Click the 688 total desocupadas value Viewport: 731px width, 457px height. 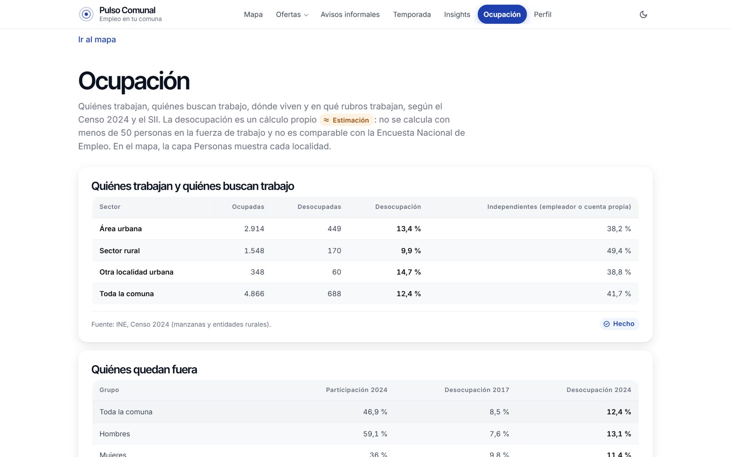click(334, 294)
